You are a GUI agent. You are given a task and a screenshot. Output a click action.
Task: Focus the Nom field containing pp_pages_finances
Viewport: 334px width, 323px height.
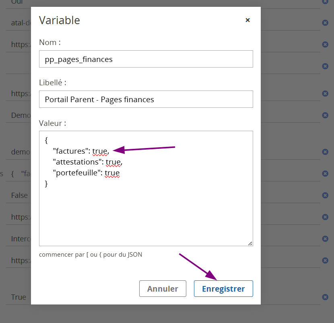click(146, 59)
